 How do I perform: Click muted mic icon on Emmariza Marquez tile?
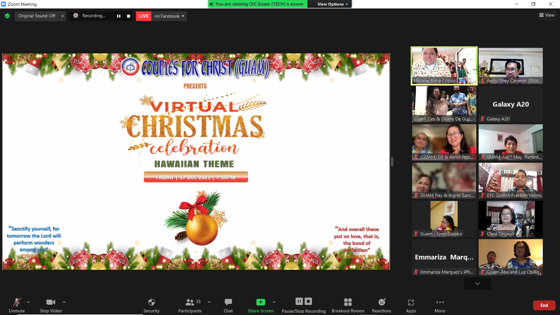coord(416,272)
